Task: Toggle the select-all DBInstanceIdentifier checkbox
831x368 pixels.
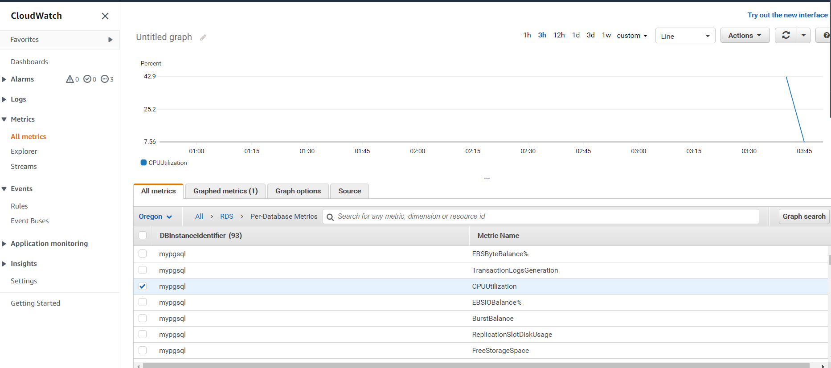Action: click(143, 235)
